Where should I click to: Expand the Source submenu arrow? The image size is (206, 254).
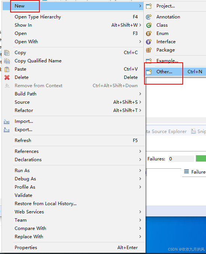click(140, 102)
